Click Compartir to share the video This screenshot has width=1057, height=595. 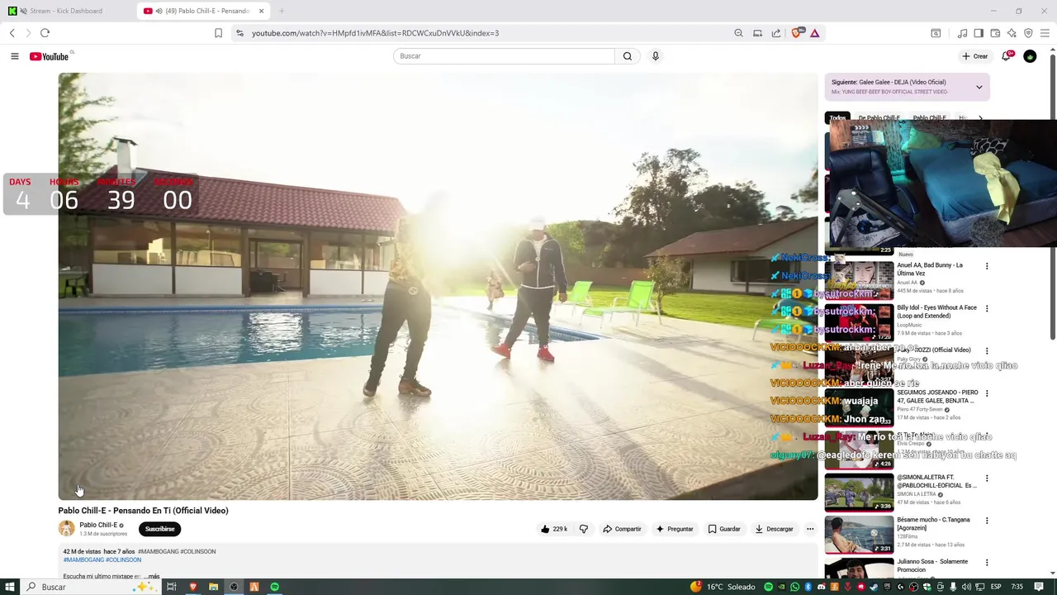click(x=622, y=529)
